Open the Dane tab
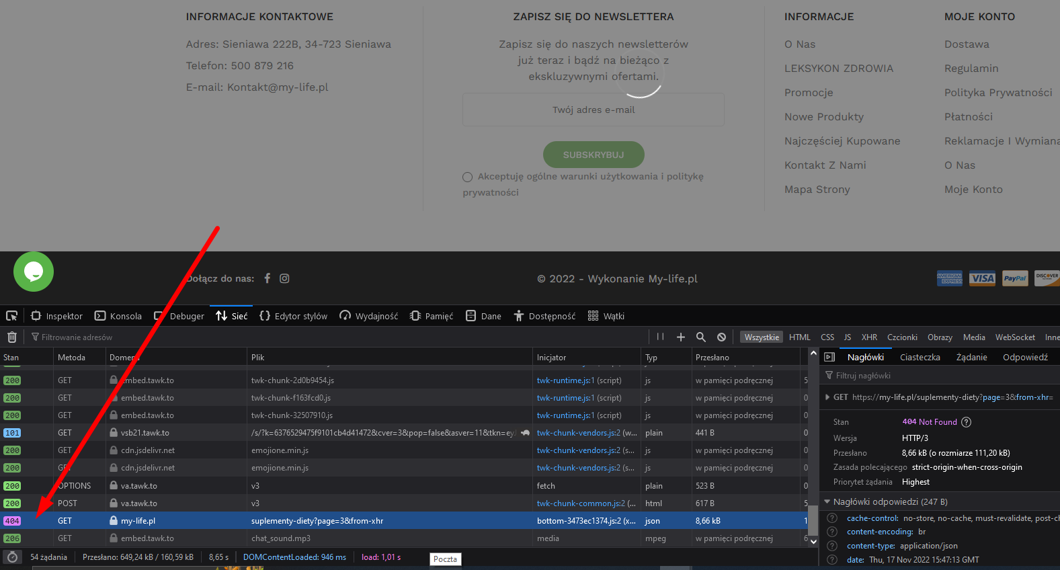Viewport: 1060px width, 570px height. [483, 316]
